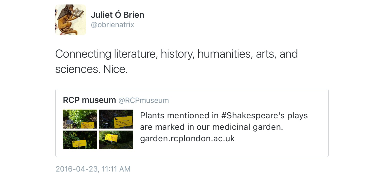Viewport: 384px width, 178px height.
Task: Open the garden.rcplondon.ac.uk link
Action: 187,139
